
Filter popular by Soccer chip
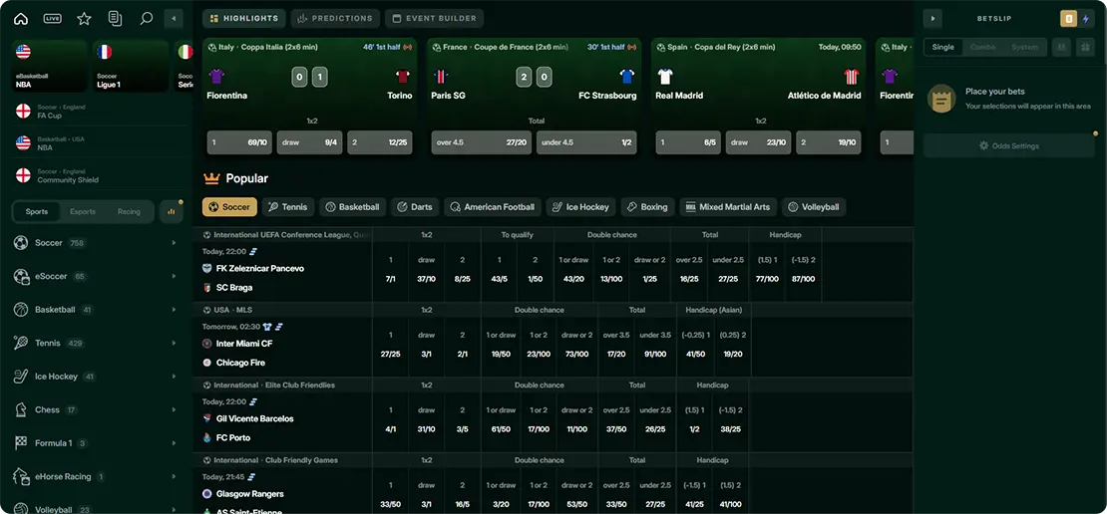pyautogui.click(x=229, y=207)
